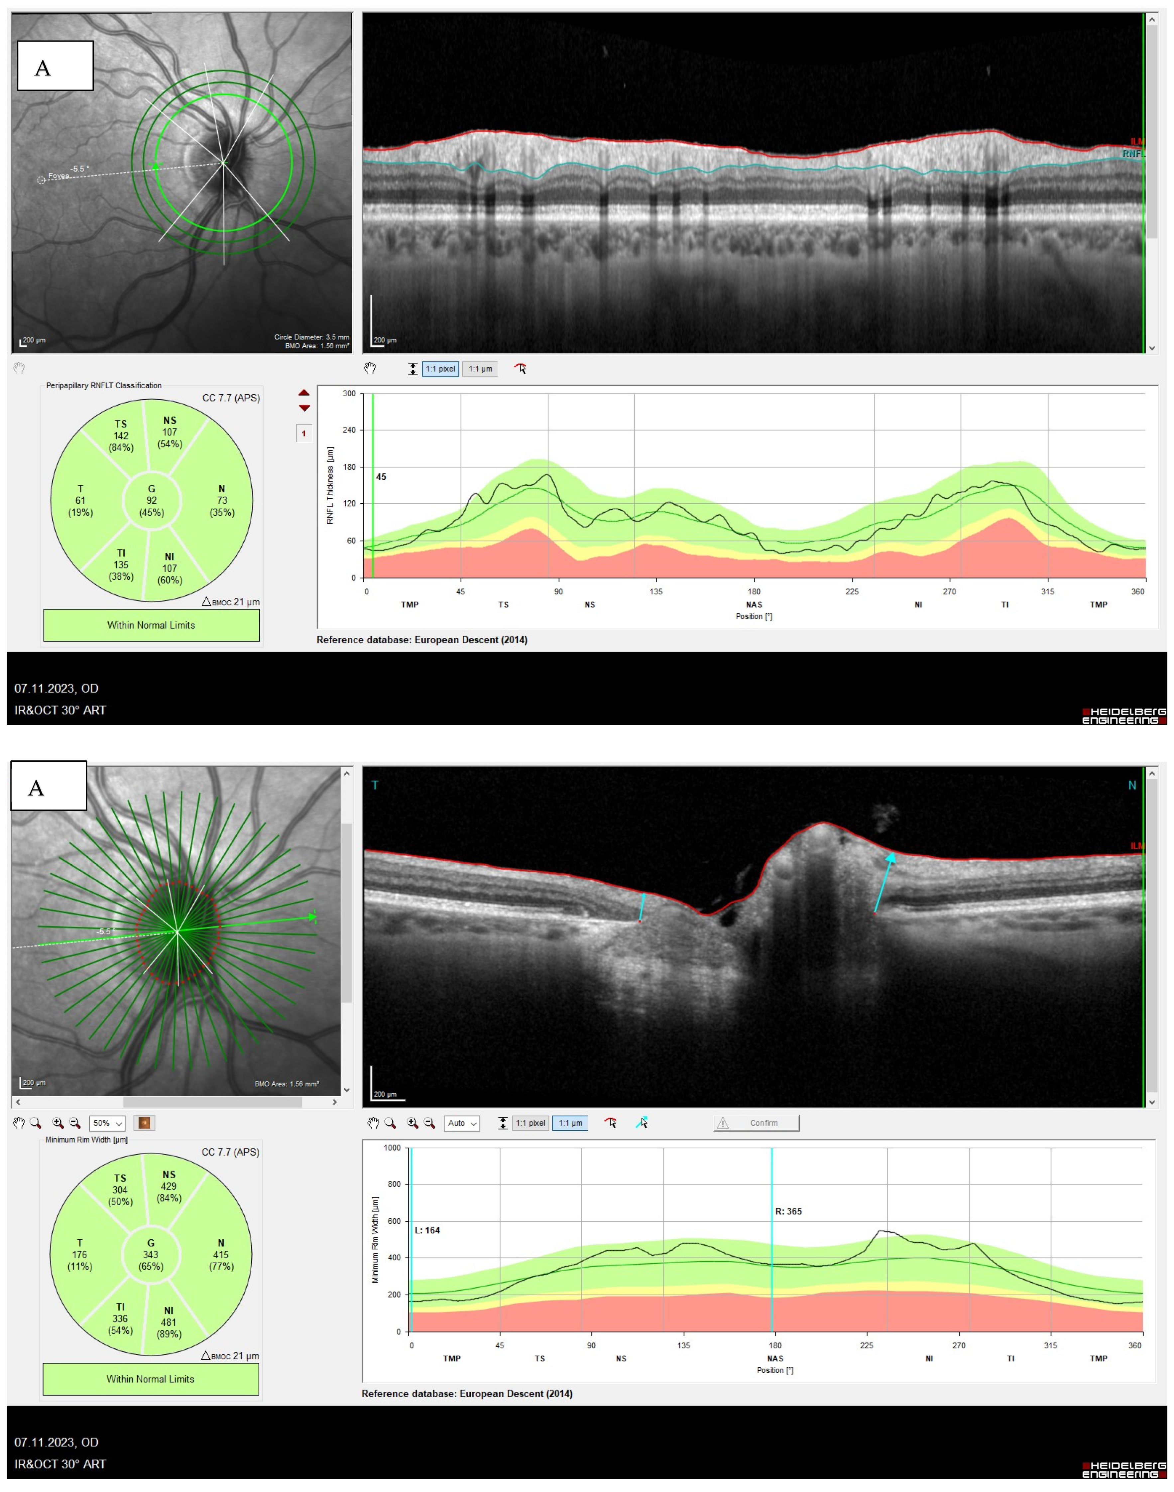
Task: Click segmentation edit cursor icon in upper toolbar
Action: click(x=520, y=369)
